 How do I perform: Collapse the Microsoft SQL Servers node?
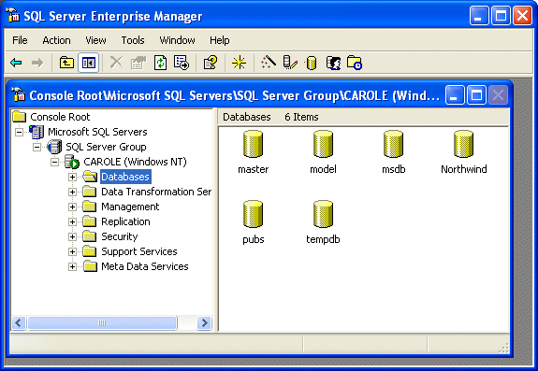(20, 132)
